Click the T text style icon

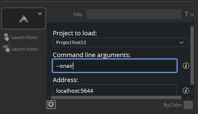(x=187, y=14)
